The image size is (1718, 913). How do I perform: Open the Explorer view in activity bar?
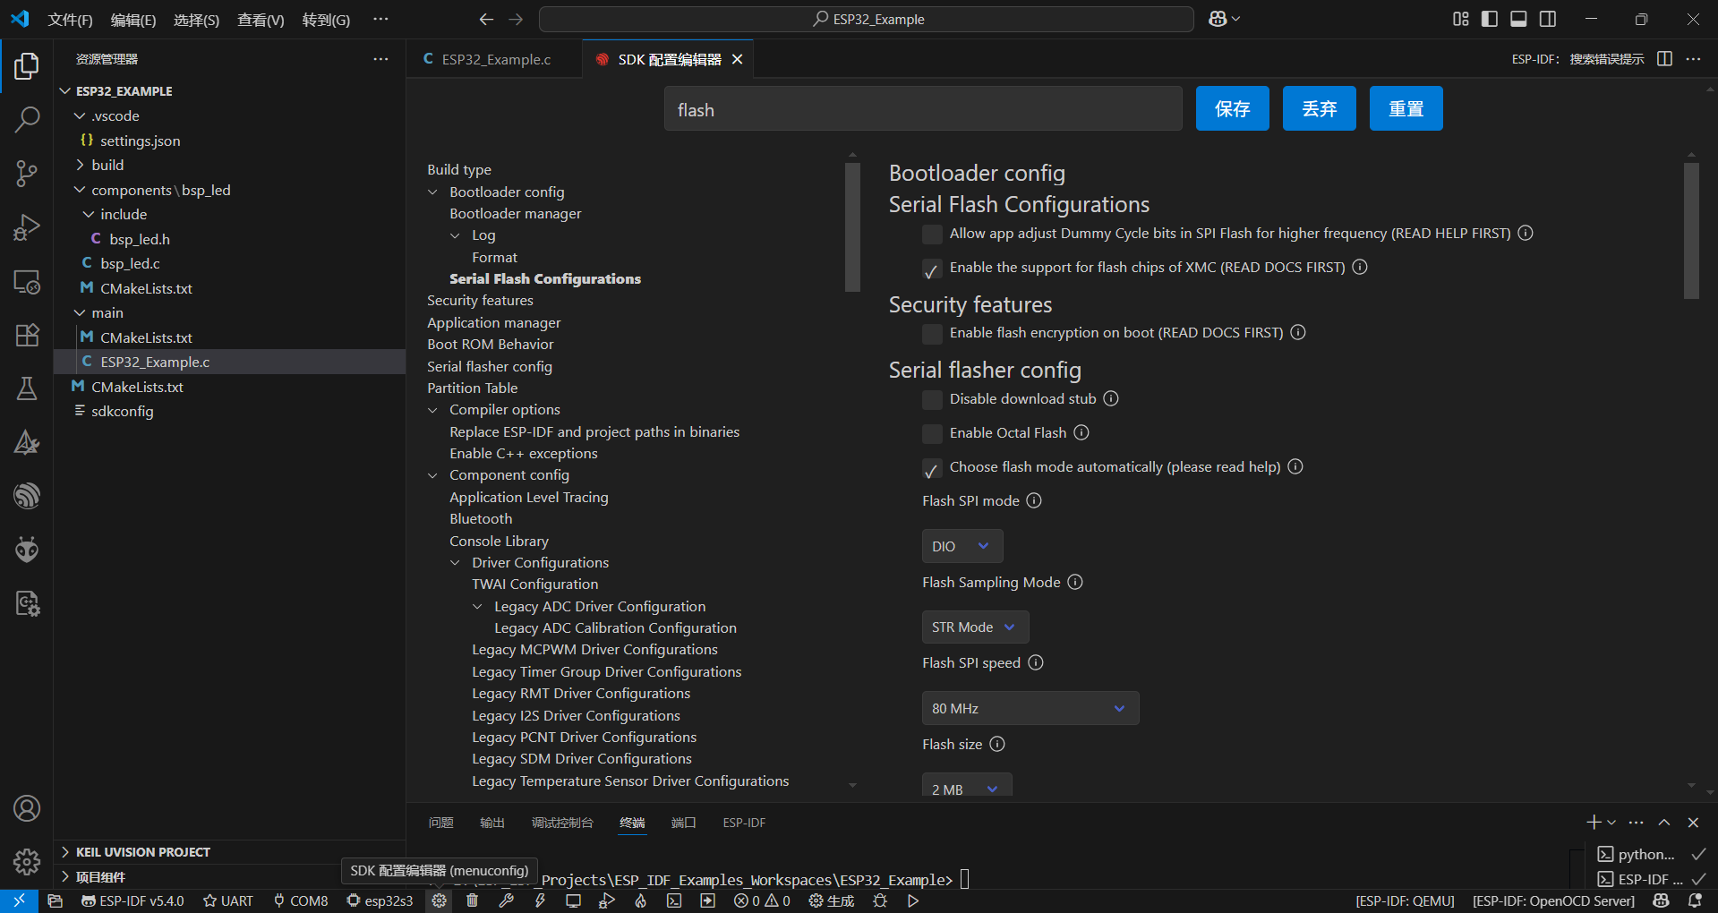(x=27, y=65)
